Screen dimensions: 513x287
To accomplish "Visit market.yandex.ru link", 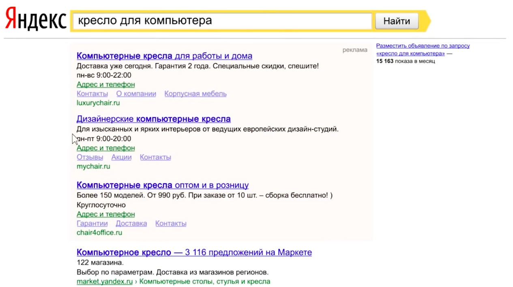I will (105, 281).
